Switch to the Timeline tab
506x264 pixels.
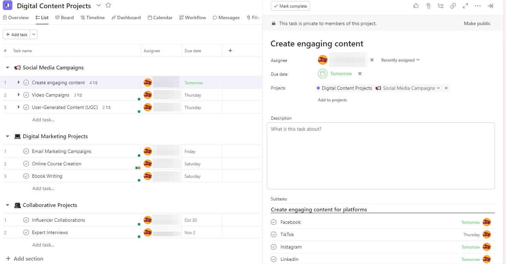(93, 18)
